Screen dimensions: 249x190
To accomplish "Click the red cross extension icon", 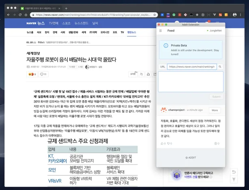I will 185,15.
